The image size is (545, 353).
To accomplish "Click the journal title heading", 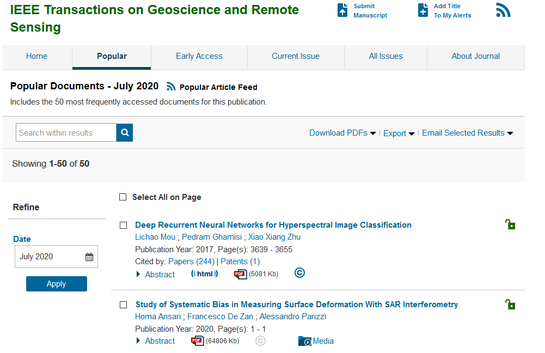I will pyautogui.click(x=154, y=19).
